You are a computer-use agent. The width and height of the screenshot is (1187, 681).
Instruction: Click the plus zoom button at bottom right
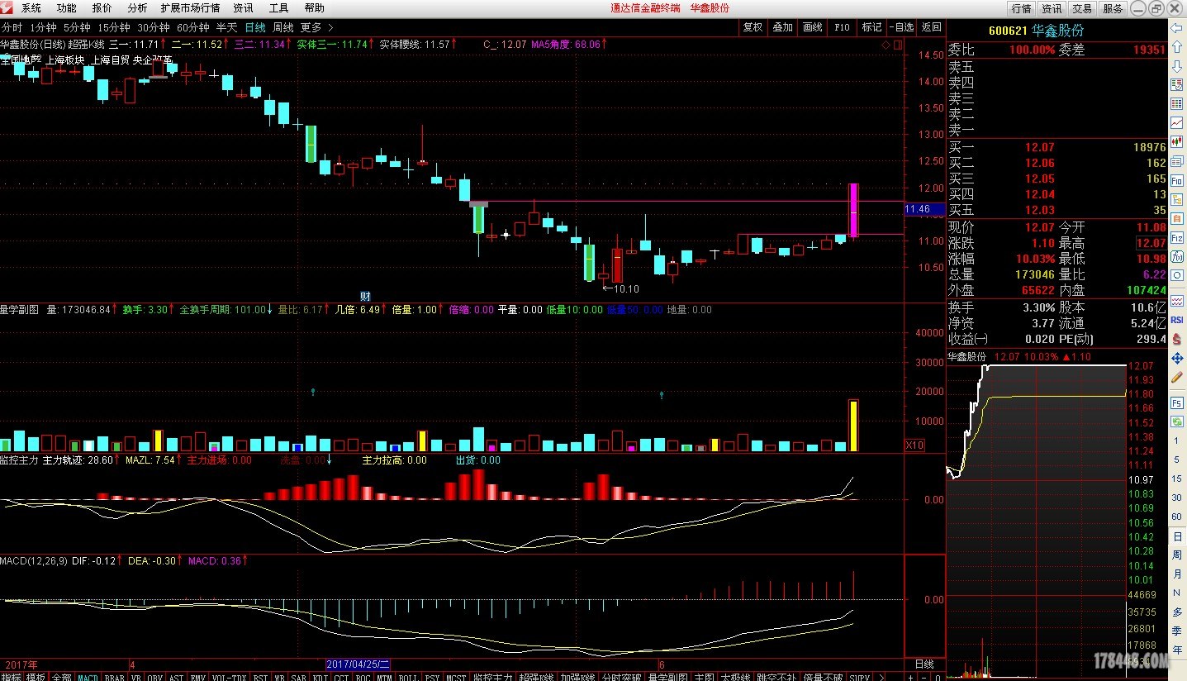click(911, 677)
